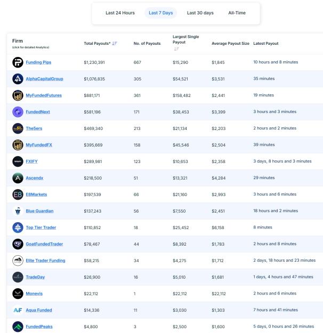Image resolution: width=323 pixels, height=333 pixels.
Task: Click the FundedNext purple logo icon
Action: tap(18, 112)
